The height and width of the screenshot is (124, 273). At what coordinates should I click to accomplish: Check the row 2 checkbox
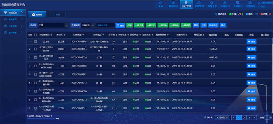[x=35, y=49]
